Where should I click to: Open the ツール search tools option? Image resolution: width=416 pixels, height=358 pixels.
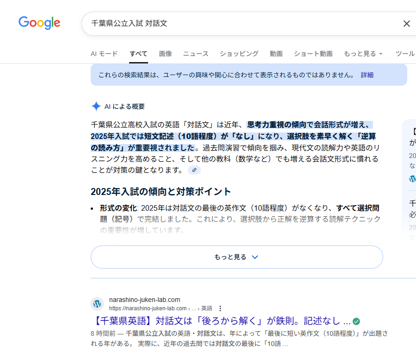(x=405, y=54)
